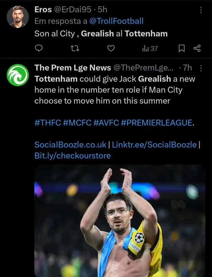Open the #PREMIERLEAGUE hashtag
Viewport: 212px width, 277px height.
coord(158,123)
